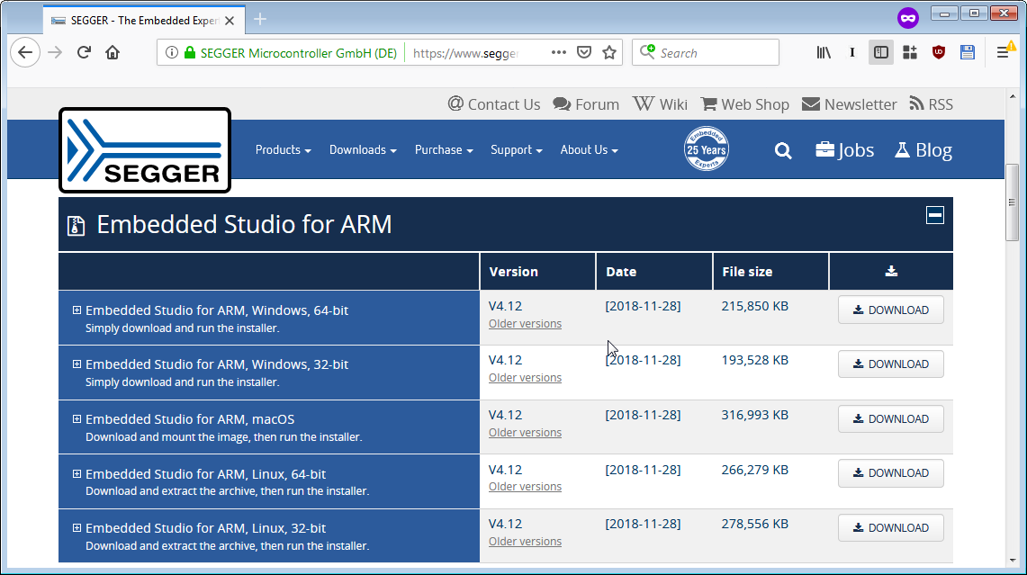Image resolution: width=1027 pixels, height=575 pixels.
Task: Open the tiles extension icon in toolbar
Action: (x=910, y=52)
